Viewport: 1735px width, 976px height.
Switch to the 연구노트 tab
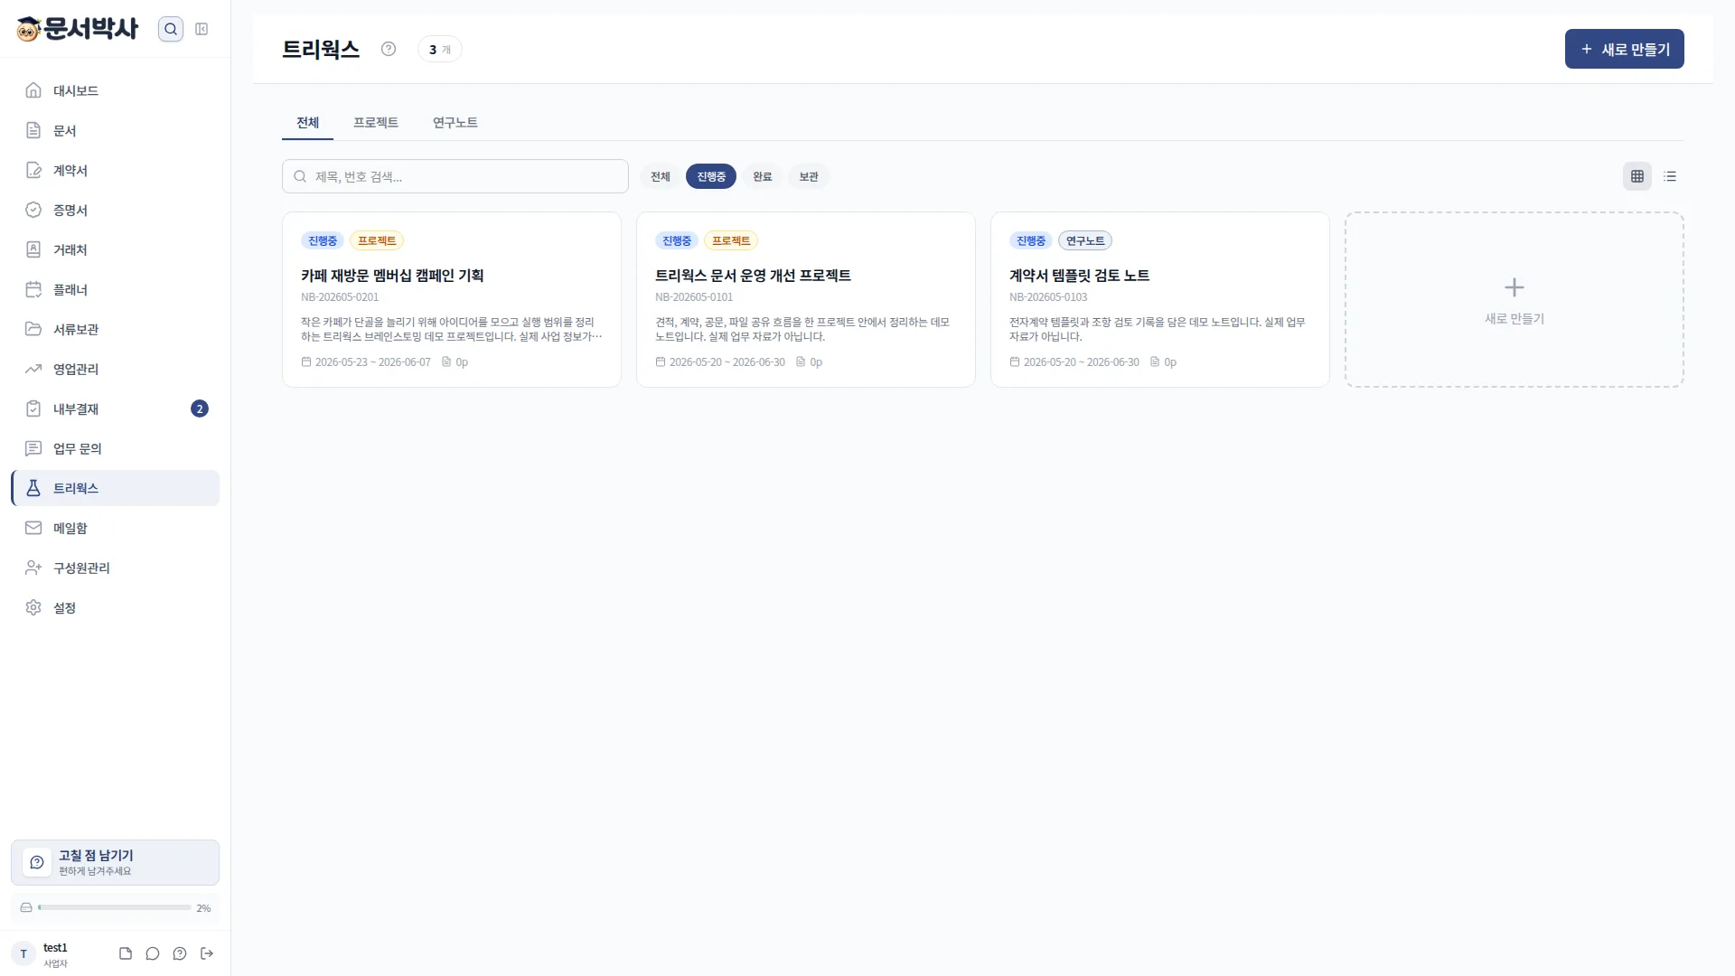tap(455, 122)
